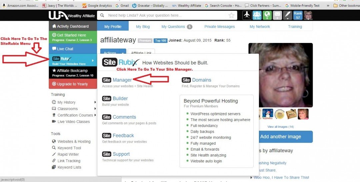The image size is (360, 182).
Task: Expand Classrooms arrow
Action: 95,109
